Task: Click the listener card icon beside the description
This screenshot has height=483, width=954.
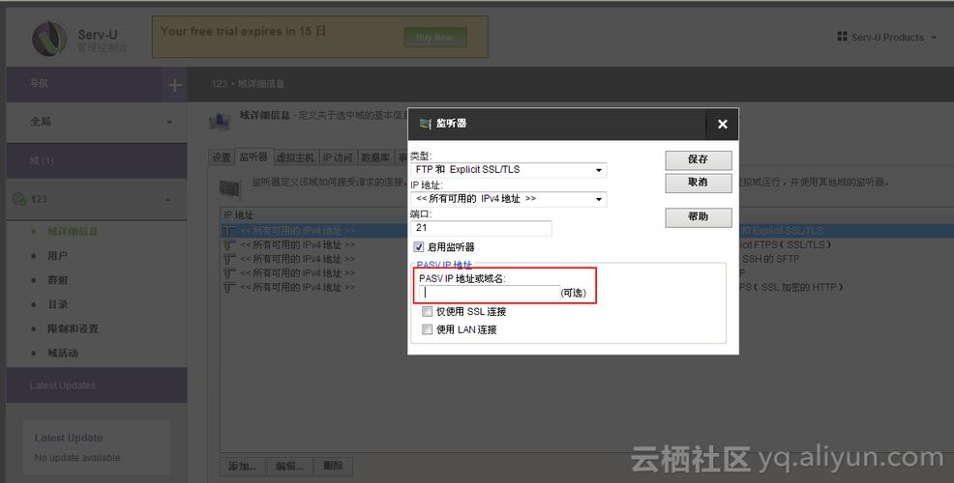Action: coord(230,189)
